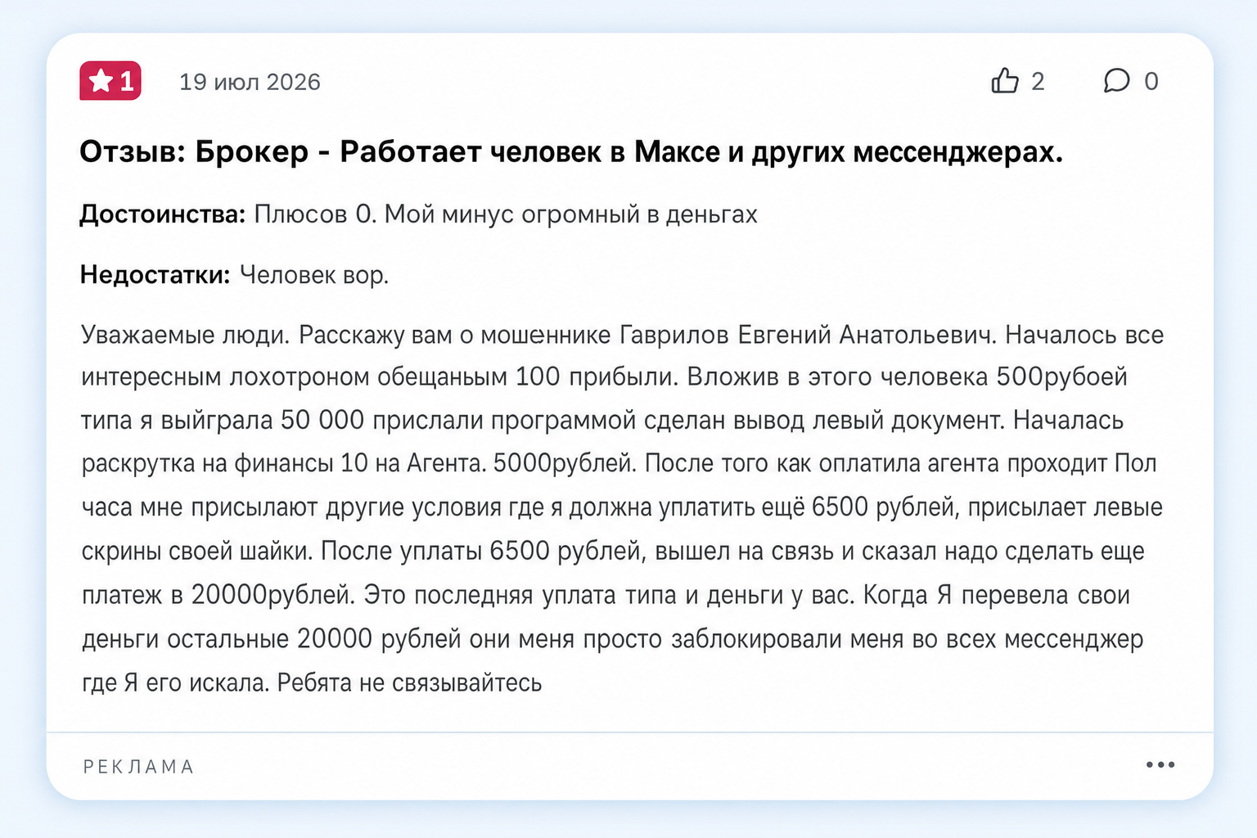Click the phrase лохотроном обещаным in review body
Screen dimensions: 1257x838
[x=368, y=377]
